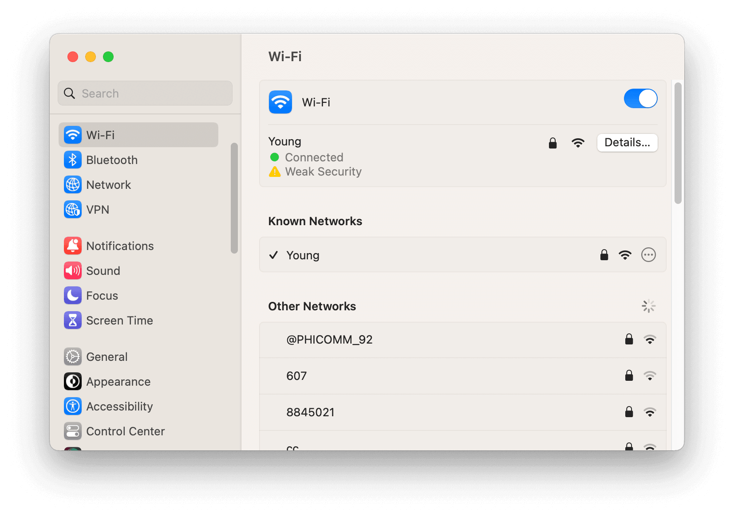
Task: Click the signal icon for network 8845021
Action: pos(650,412)
